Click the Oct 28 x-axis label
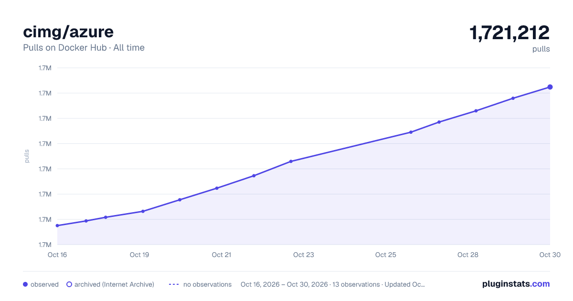 tap(468, 255)
